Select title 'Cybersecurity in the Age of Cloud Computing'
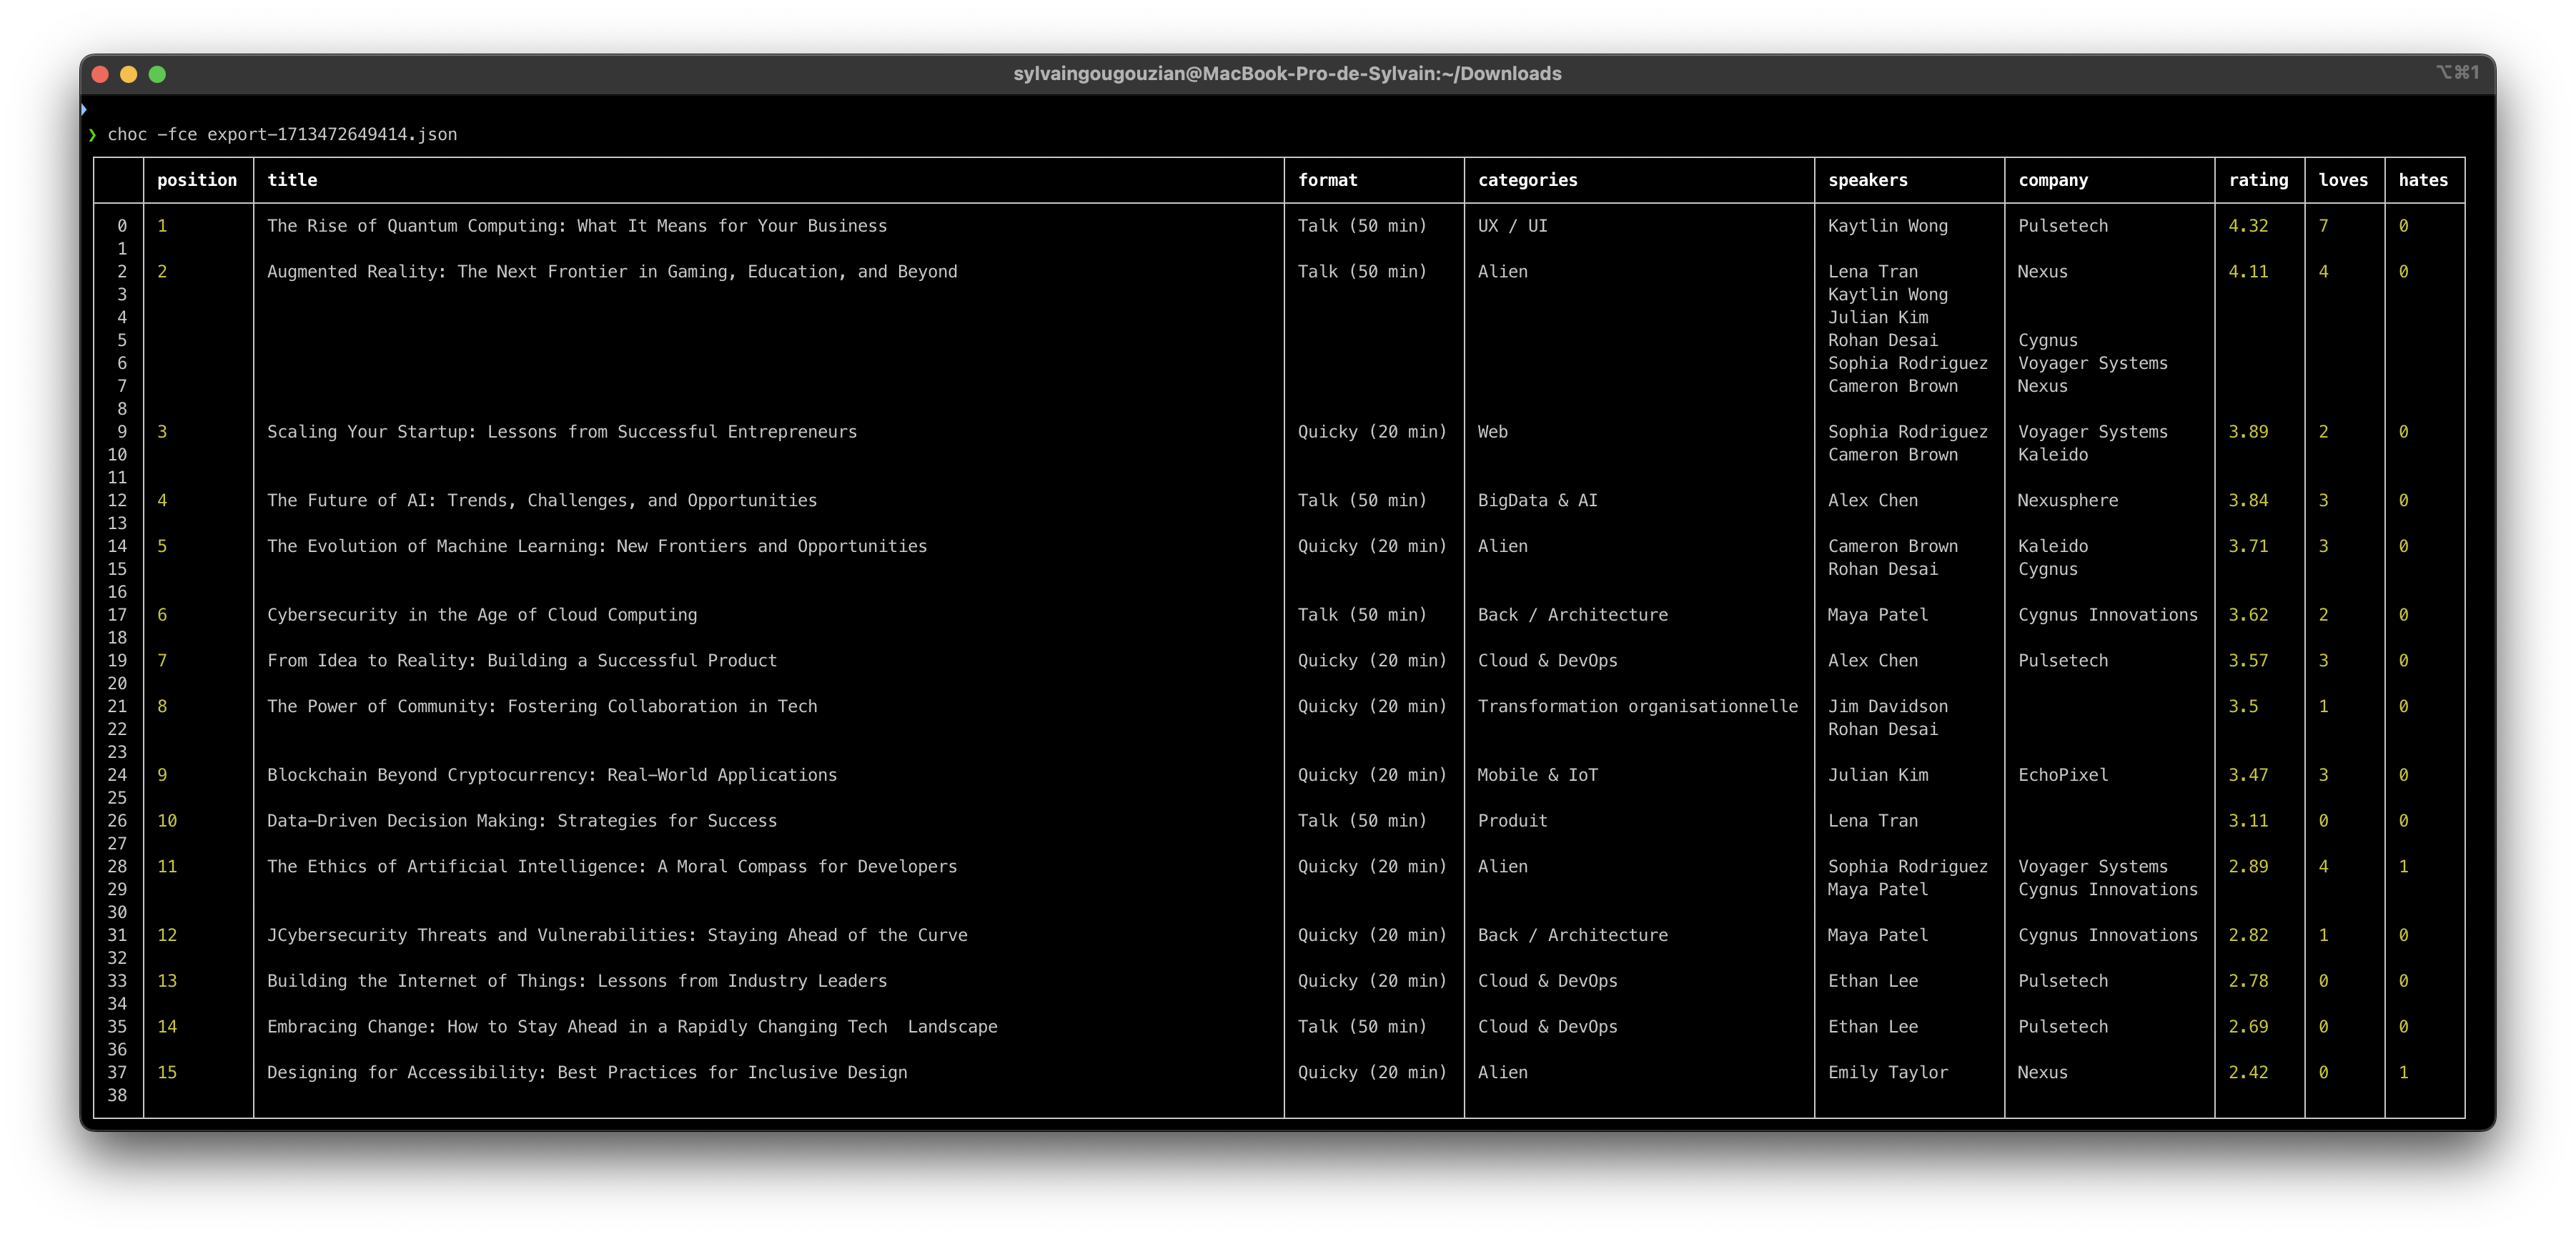2576x1237 pixels. click(482, 615)
